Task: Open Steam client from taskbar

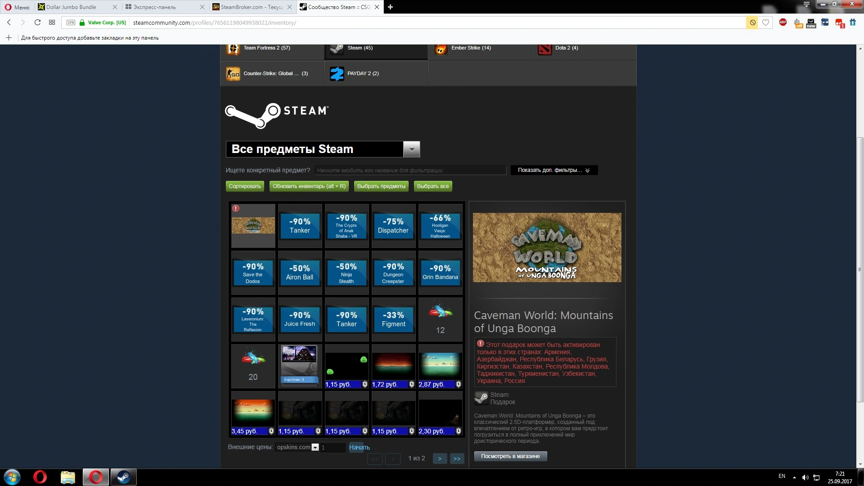Action: pos(123,477)
